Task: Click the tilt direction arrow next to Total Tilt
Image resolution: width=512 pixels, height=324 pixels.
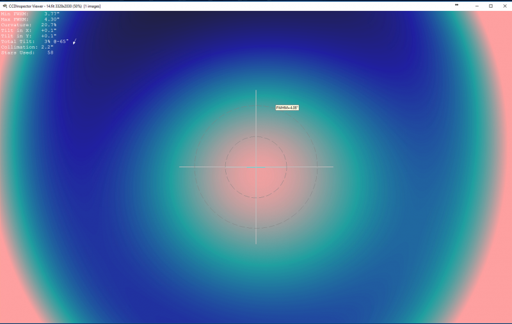Action: [74, 42]
